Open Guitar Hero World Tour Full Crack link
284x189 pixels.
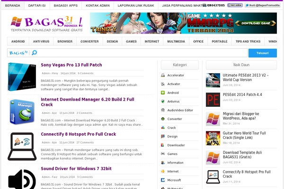click(244, 135)
